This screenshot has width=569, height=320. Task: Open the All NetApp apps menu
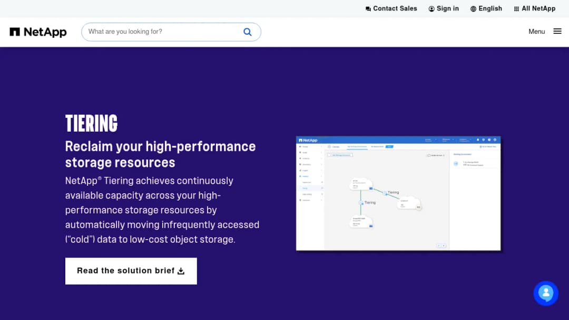[535, 9]
